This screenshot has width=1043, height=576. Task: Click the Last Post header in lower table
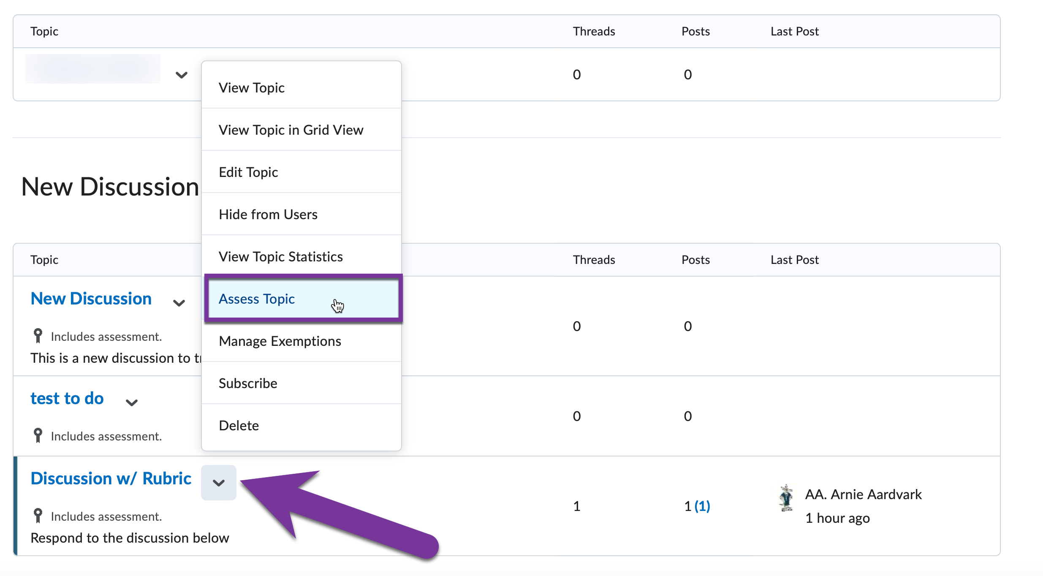point(795,260)
